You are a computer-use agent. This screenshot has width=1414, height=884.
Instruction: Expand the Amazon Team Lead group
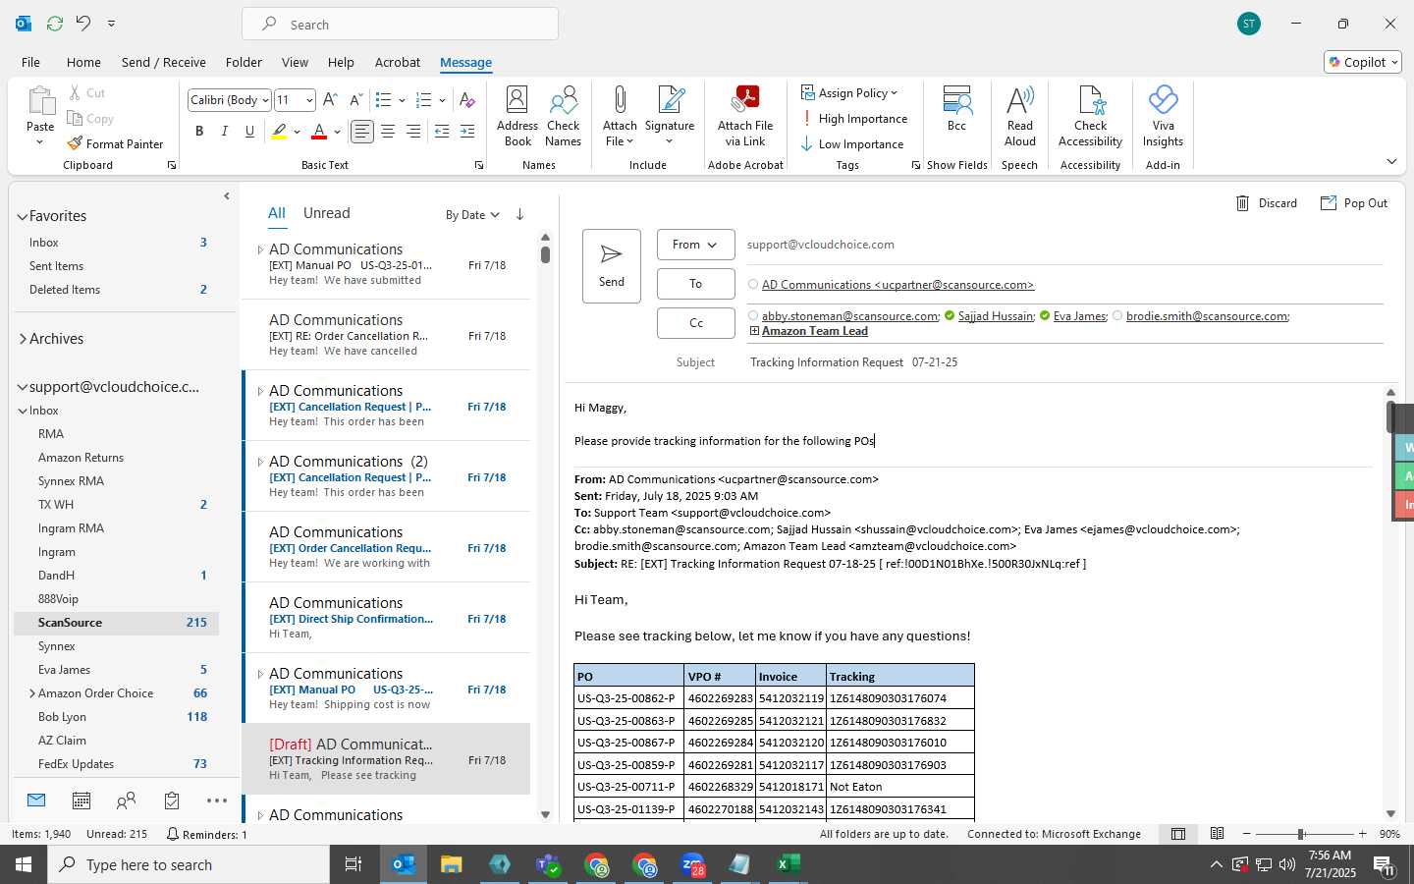[x=754, y=331]
